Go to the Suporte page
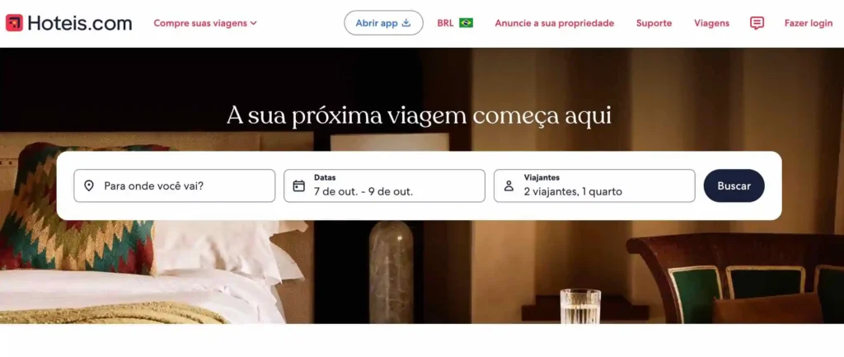Image resolution: width=844 pixels, height=357 pixels. pyautogui.click(x=654, y=23)
